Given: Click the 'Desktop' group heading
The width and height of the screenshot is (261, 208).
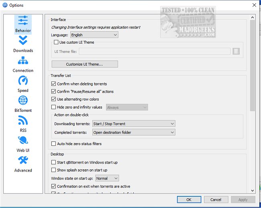Looking at the screenshot, I should (x=57, y=154).
